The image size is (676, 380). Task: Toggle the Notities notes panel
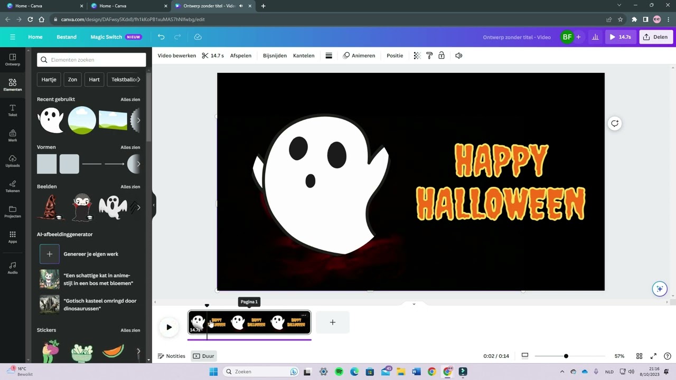[x=172, y=356]
